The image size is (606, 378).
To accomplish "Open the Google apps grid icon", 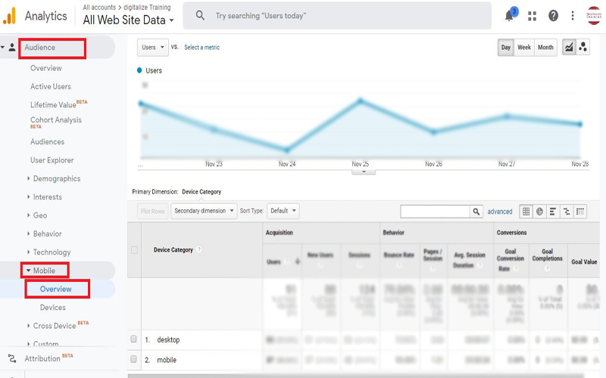I will (532, 16).
